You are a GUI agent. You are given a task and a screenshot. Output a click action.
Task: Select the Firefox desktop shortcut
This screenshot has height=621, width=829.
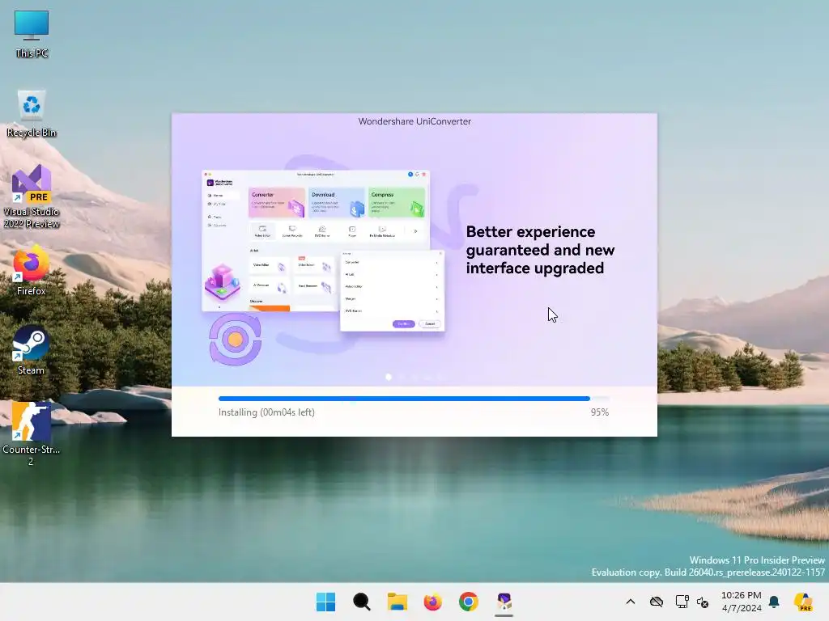point(32,270)
